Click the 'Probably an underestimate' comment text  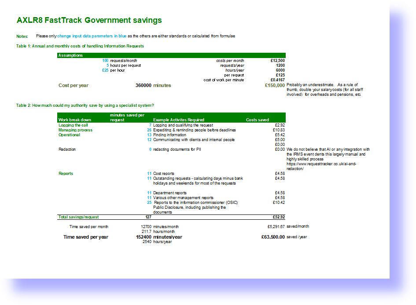point(325,90)
